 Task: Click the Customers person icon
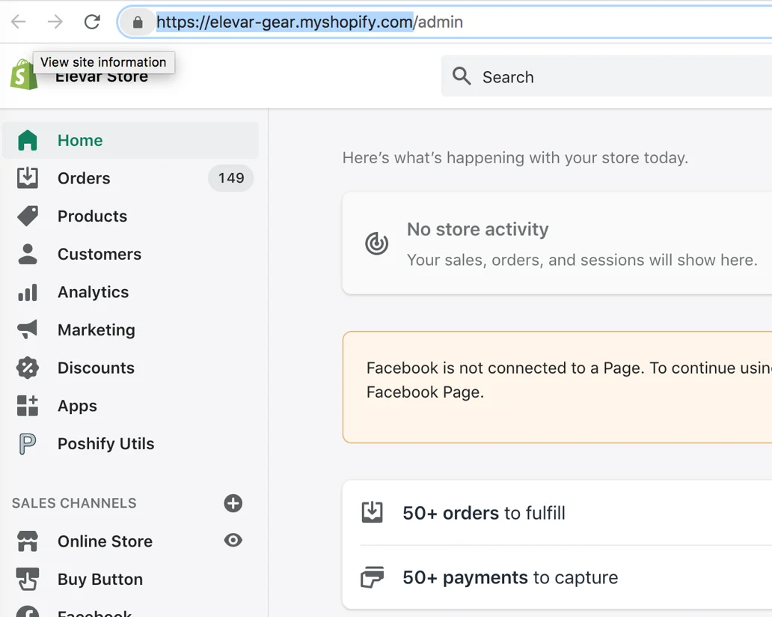pos(28,254)
